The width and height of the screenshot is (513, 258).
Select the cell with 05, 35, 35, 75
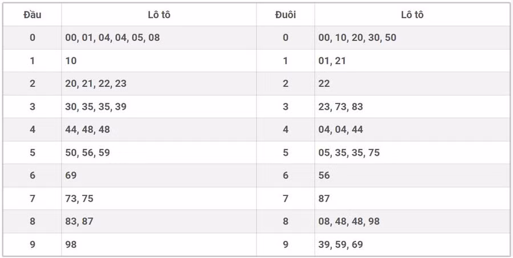[349, 153]
